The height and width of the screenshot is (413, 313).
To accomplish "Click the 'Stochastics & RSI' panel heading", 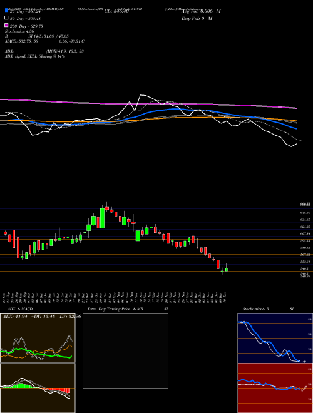I will (x=268, y=309).
